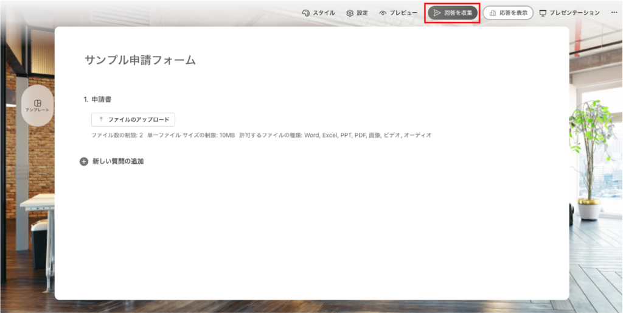
Task: Open the スタイル text label in toolbar
Action: point(324,13)
